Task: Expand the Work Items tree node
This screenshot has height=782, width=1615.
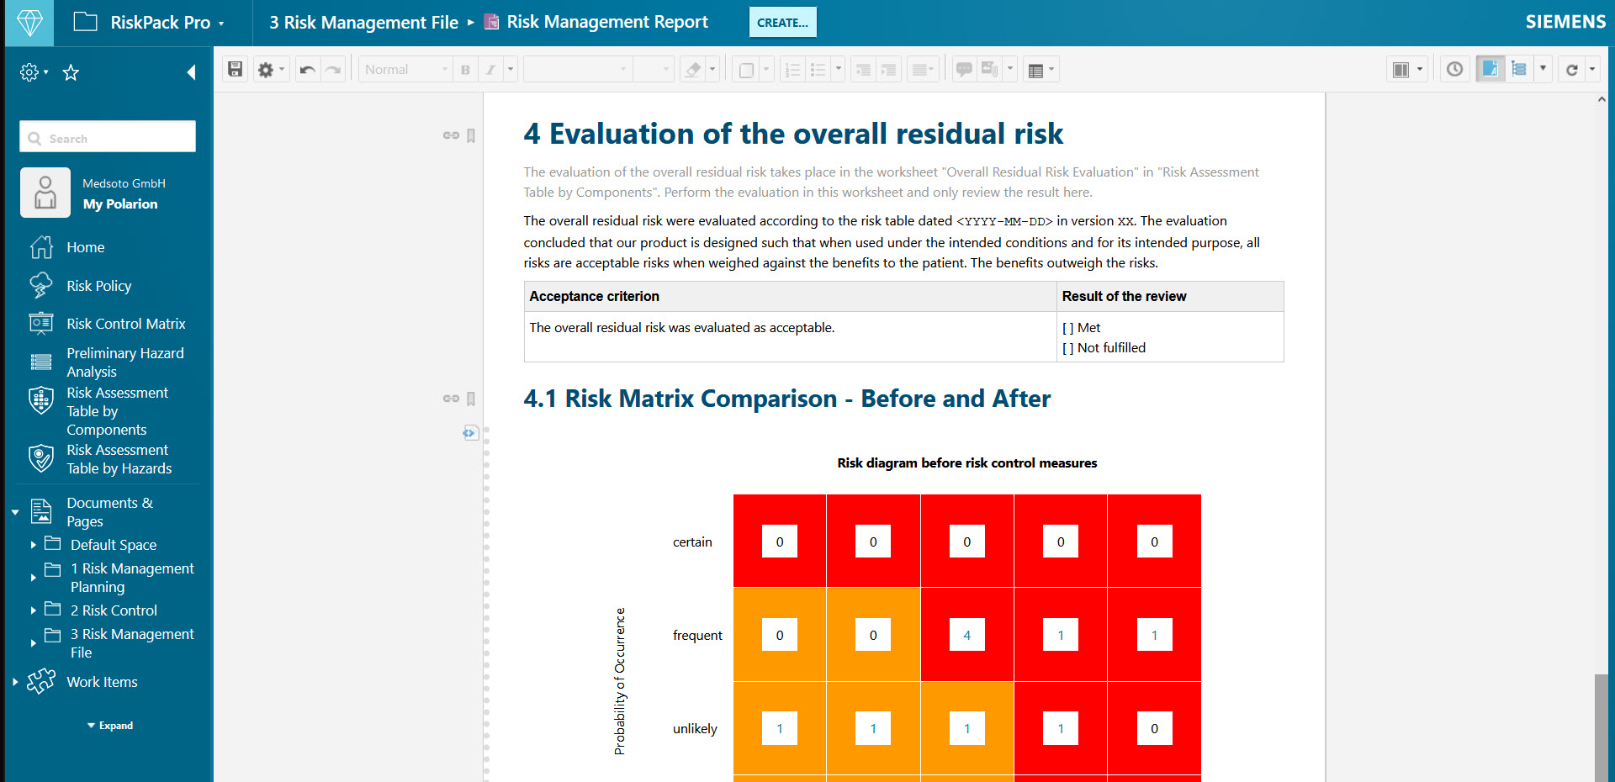Action: coord(15,682)
